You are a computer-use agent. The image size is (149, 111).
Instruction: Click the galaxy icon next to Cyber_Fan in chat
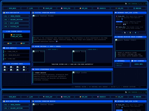click(117, 27)
